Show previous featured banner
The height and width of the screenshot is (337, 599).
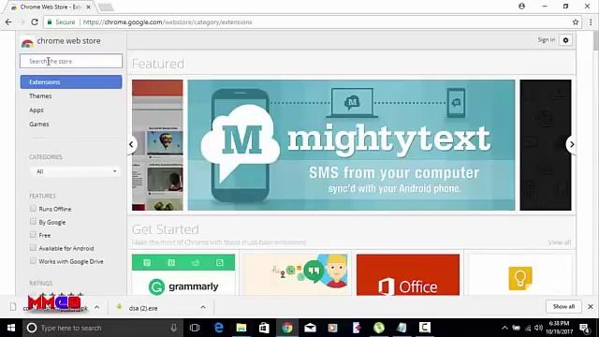(x=131, y=144)
